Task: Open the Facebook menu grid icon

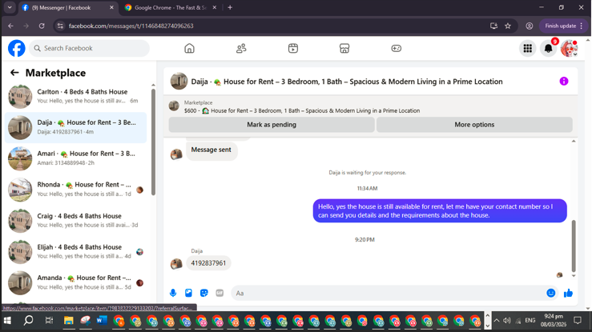Action: [527, 48]
